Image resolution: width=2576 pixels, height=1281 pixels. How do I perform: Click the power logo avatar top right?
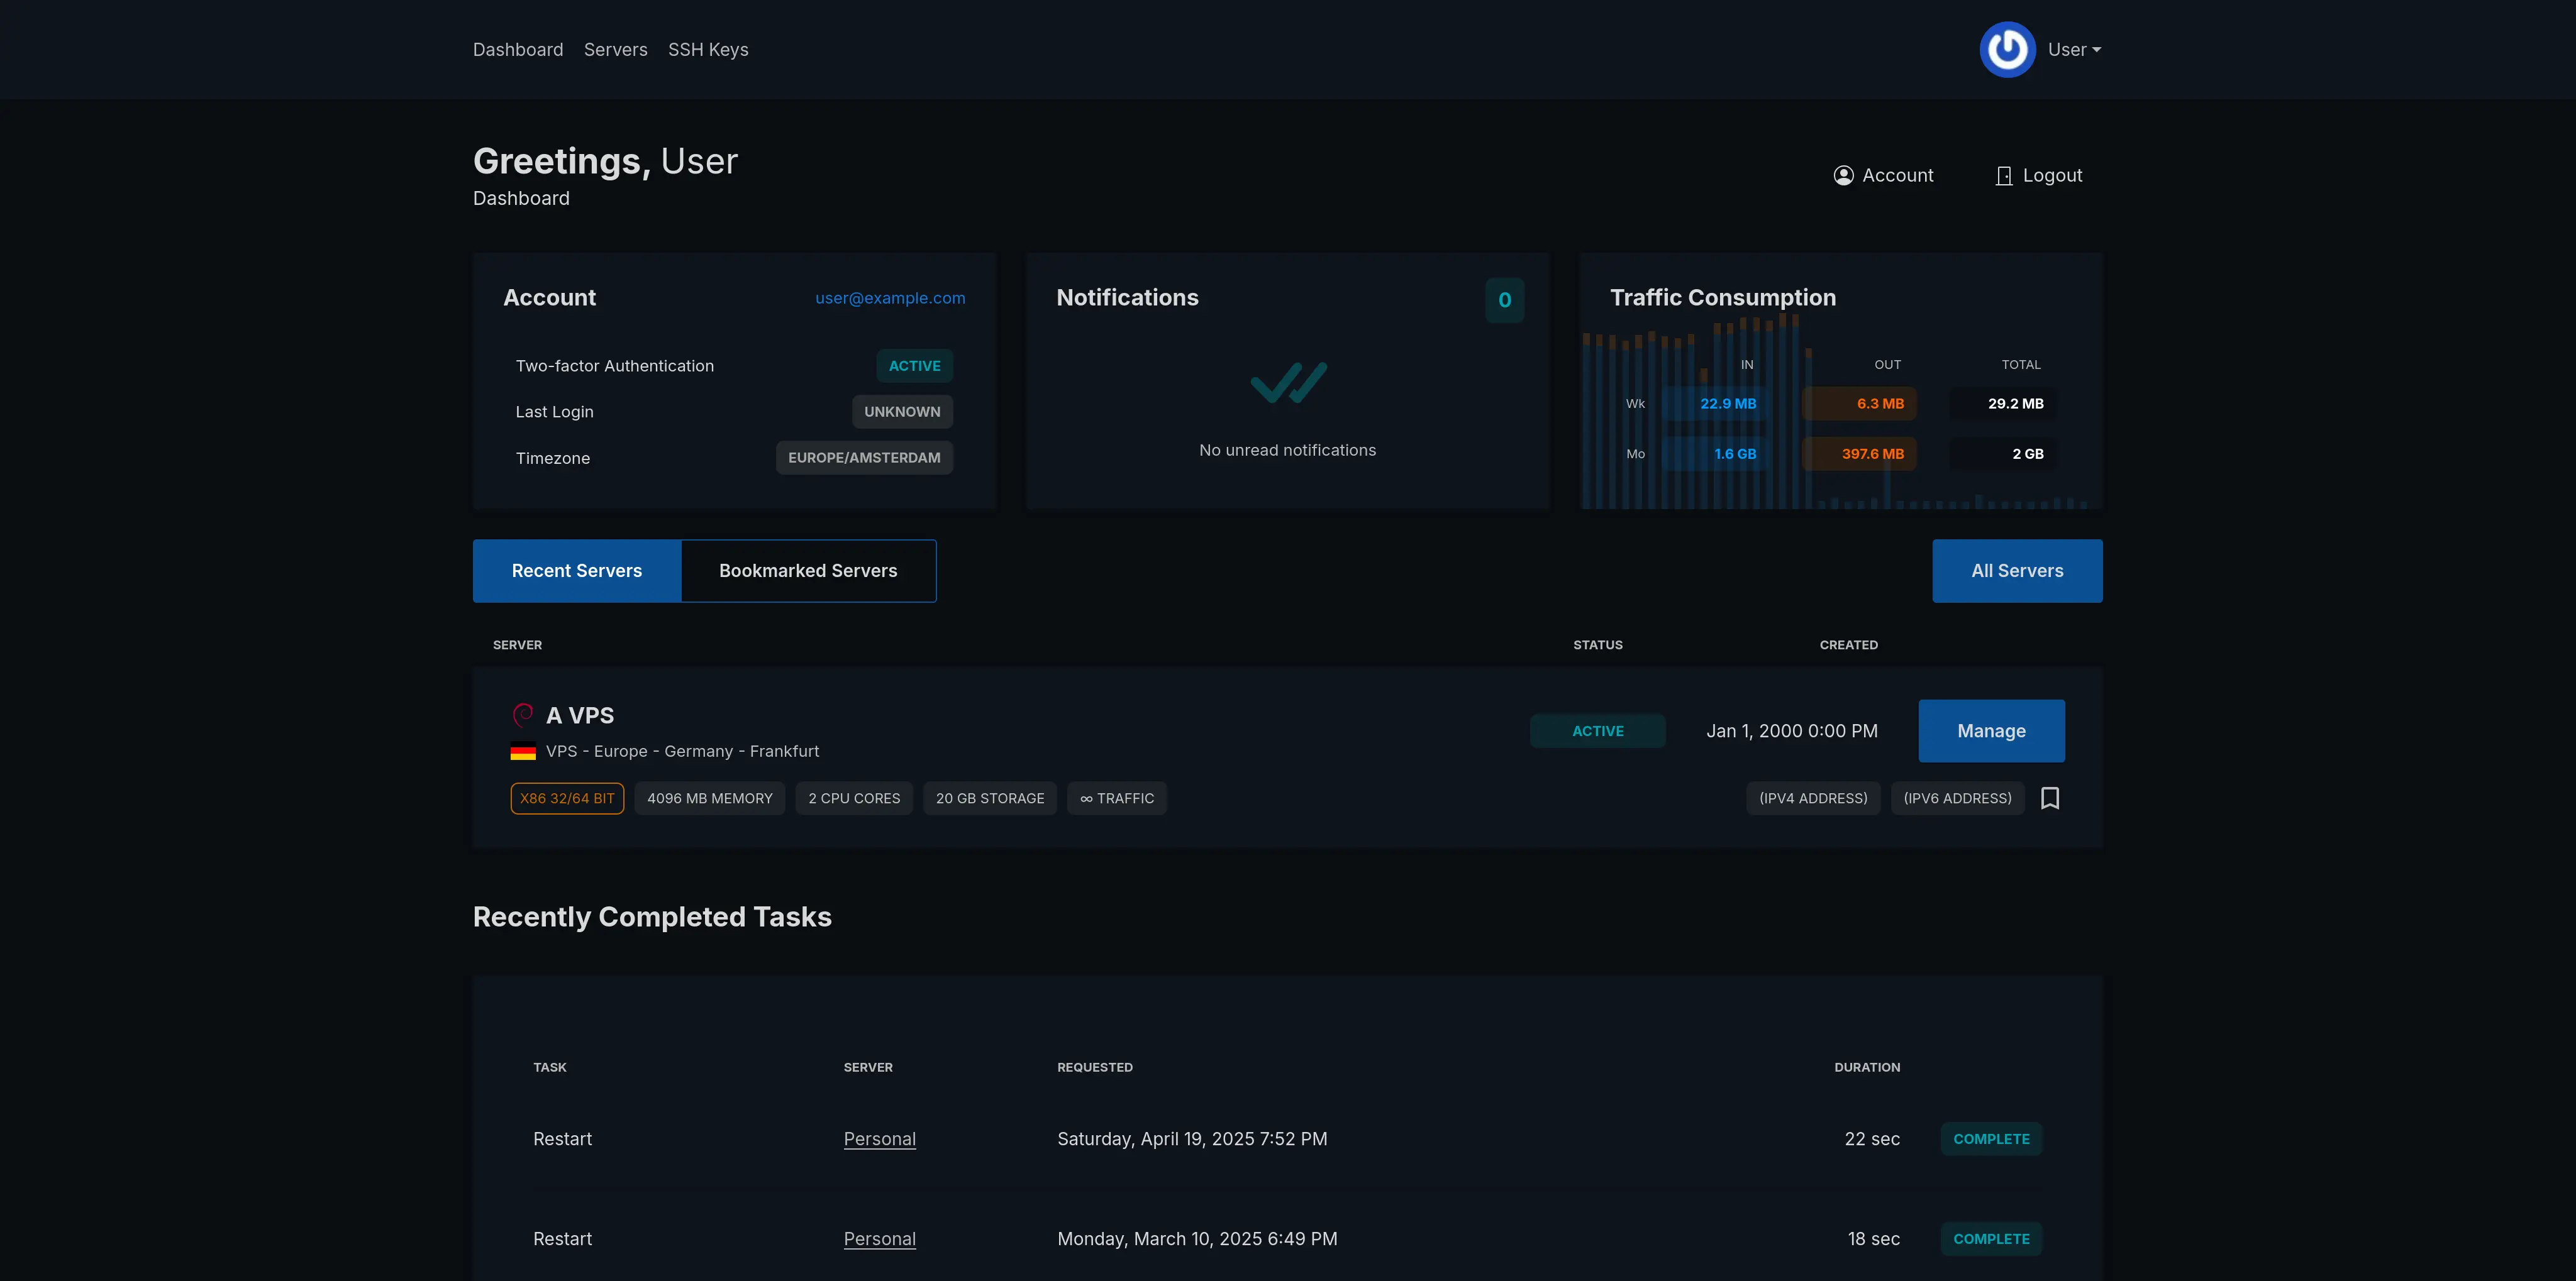click(2008, 49)
